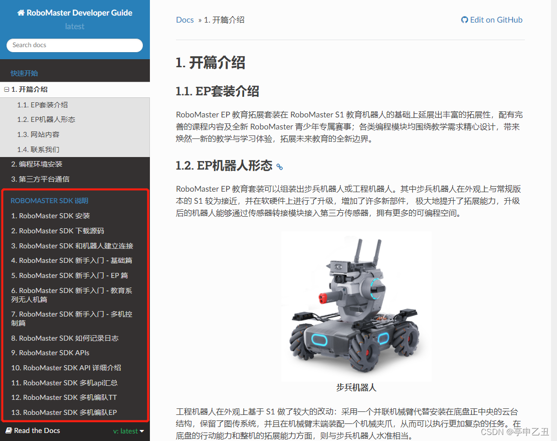Open 1. RoboMaster SDK 安装
This screenshot has width=557, height=441.
(x=51, y=216)
